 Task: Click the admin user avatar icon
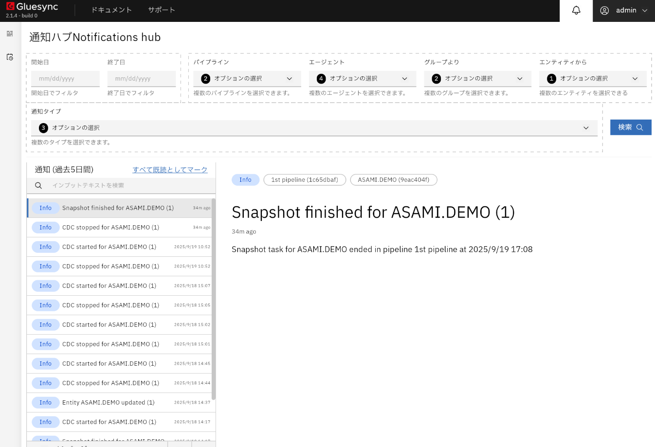click(x=604, y=10)
